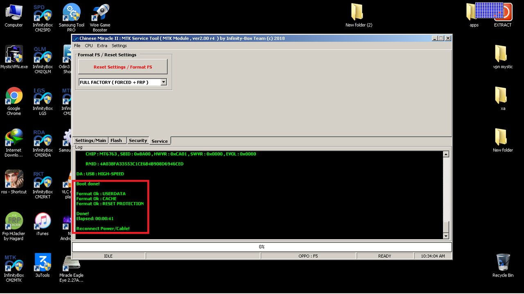
Task: Launch InfinityBox CM2QLM shortcut
Action: coord(43,60)
